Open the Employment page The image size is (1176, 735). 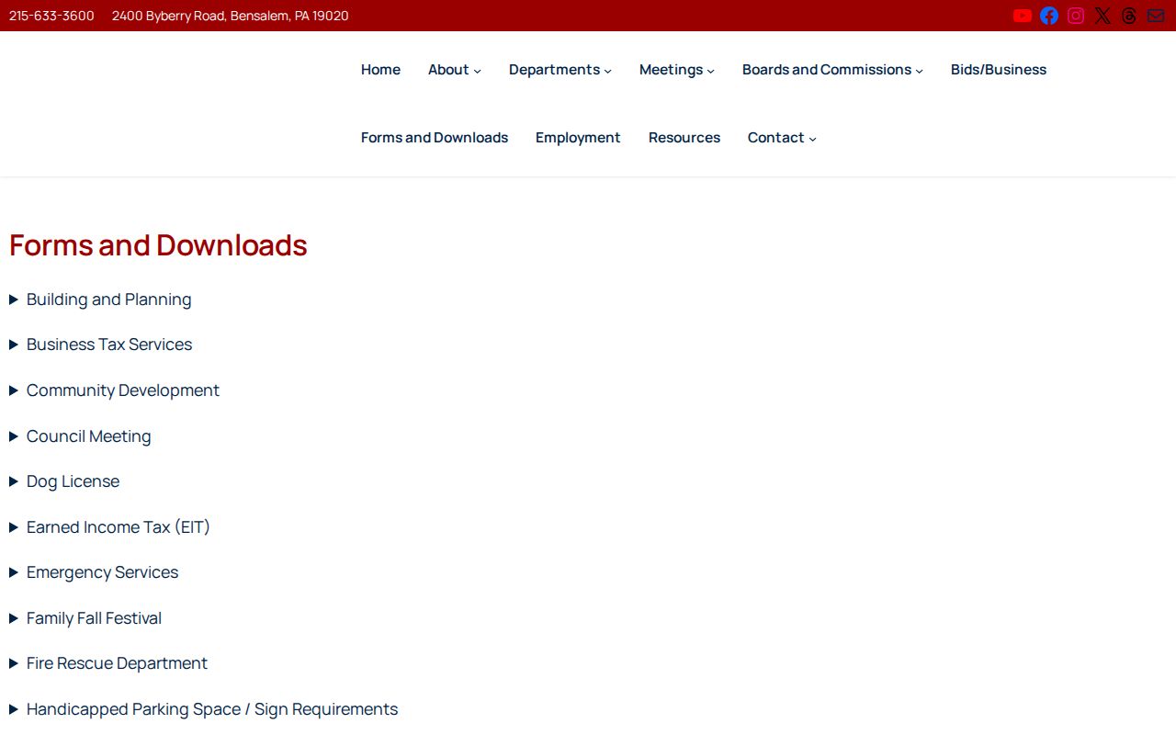point(578,138)
